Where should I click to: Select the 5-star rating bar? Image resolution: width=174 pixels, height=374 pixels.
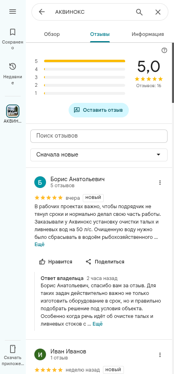[x=84, y=61]
